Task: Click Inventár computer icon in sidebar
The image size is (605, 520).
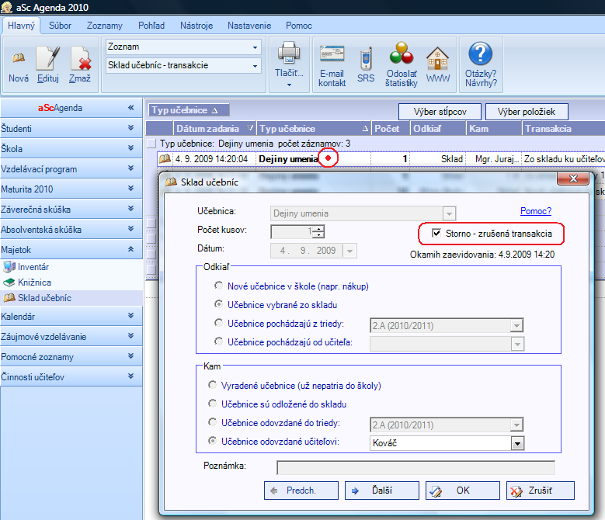Action: pyautogui.click(x=9, y=266)
